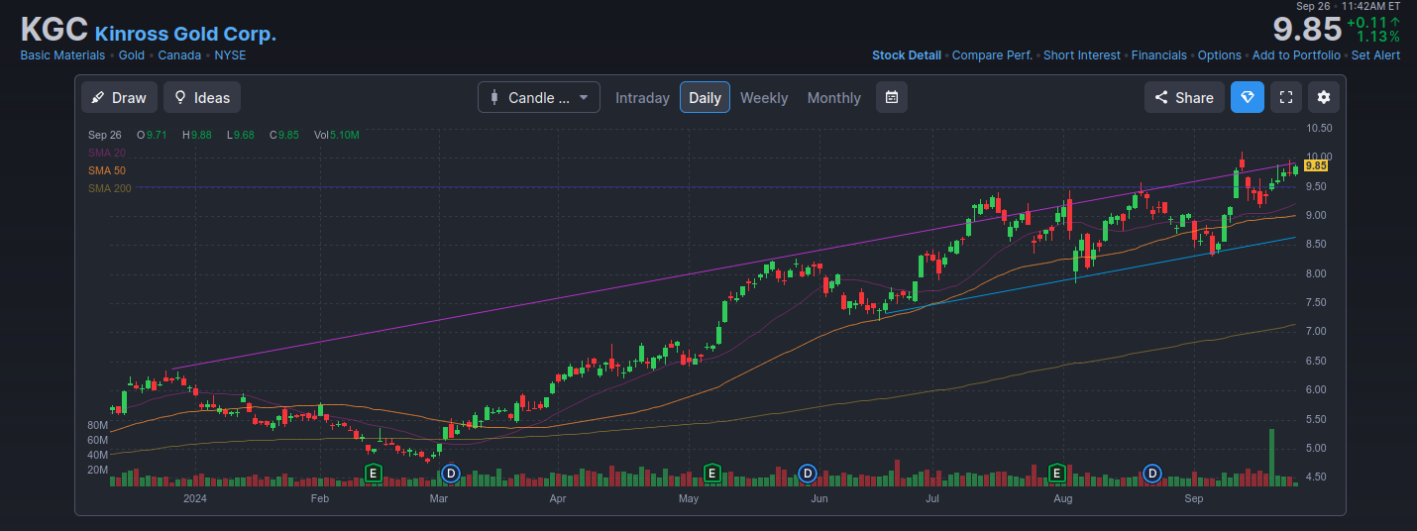
Task: Enter fullscreen chart mode
Action: 1286,97
